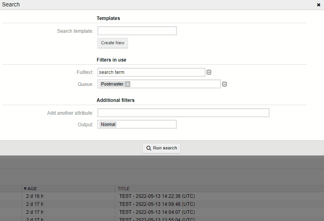
Task: Sort tickets by TITLE column header
Action: 124,189
